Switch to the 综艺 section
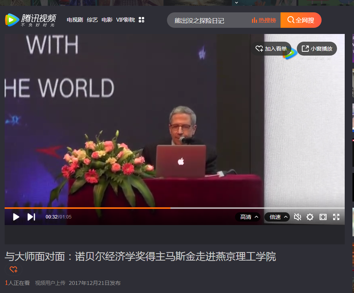Image resolution: width=354 pixels, height=293 pixels. (92, 20)
